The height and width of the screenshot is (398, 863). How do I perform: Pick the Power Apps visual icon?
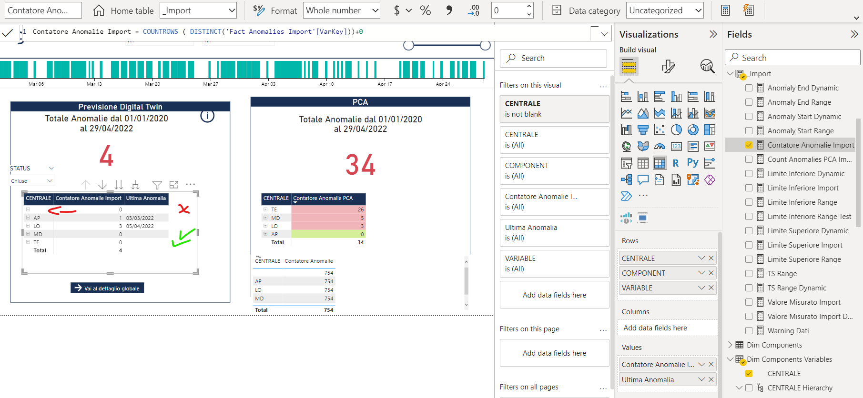pos(710,179)
